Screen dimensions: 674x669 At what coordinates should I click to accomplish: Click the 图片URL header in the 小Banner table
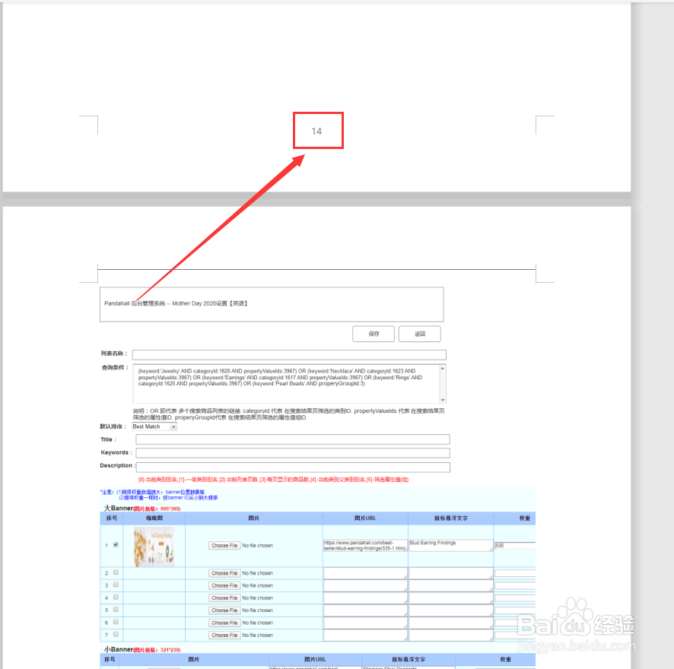pyautogui.click(x=315, y=659)
